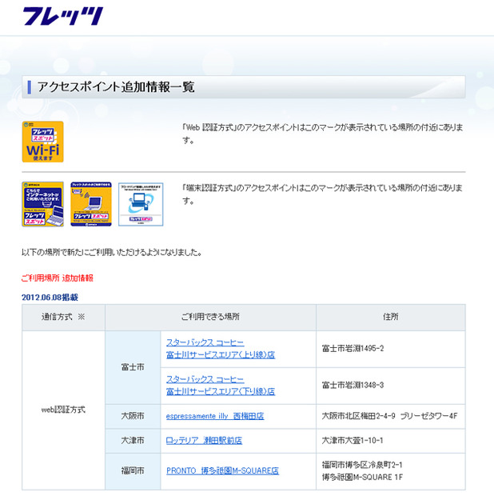The height and width of the screenshot is (496, 494).
Task: Click the 大阪市 city cell
Action: coord(133,416)
